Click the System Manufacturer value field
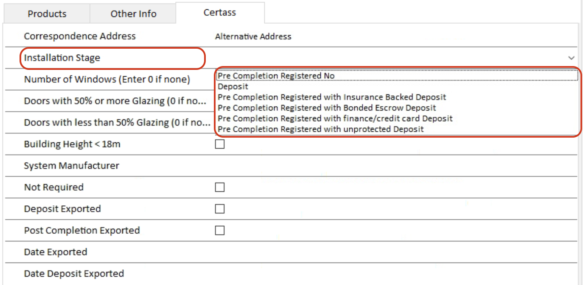 pos(395,166)
